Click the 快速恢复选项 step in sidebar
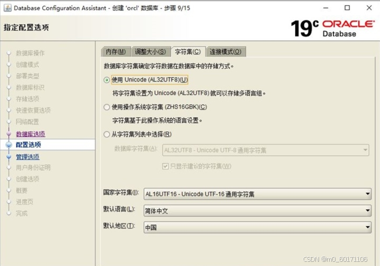 [x=33, y=110]
